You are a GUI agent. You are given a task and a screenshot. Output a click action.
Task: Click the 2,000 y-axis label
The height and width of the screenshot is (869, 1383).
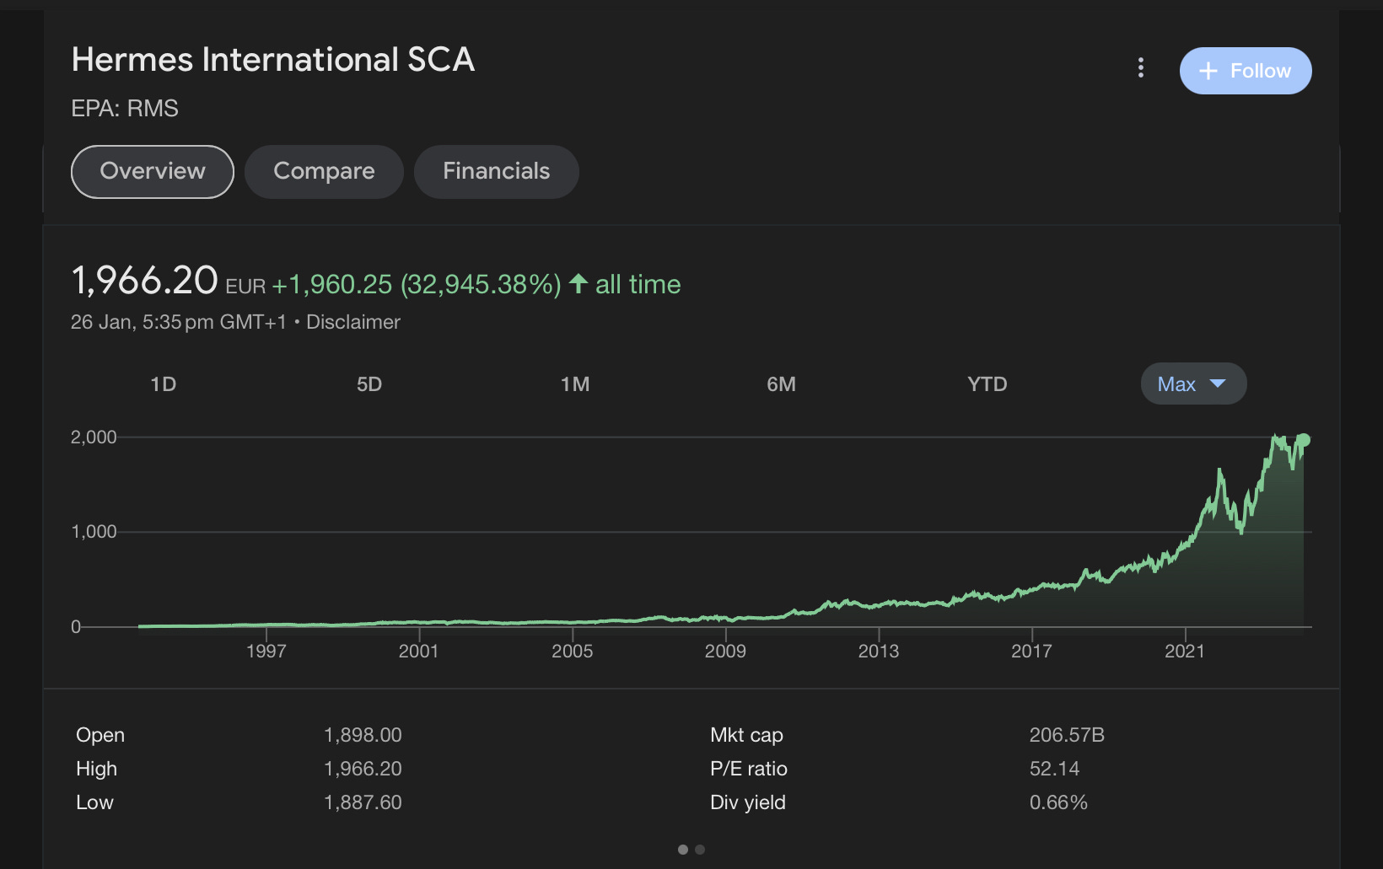pos(94,437)
